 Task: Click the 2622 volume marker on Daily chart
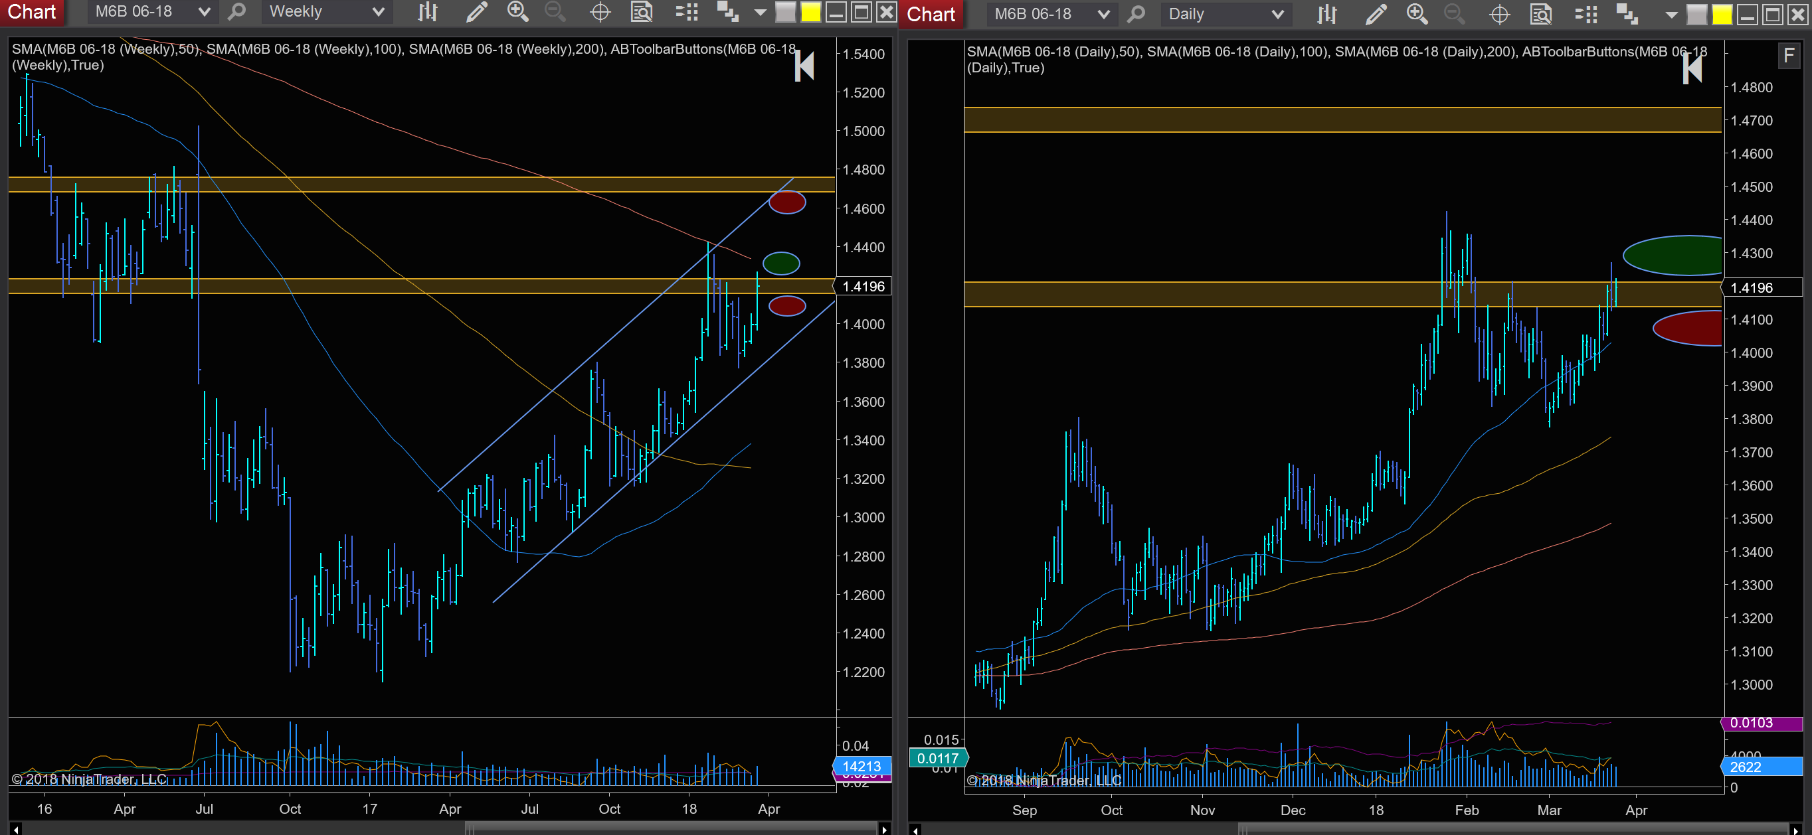pyautogui.click(x=1762, y=767)
